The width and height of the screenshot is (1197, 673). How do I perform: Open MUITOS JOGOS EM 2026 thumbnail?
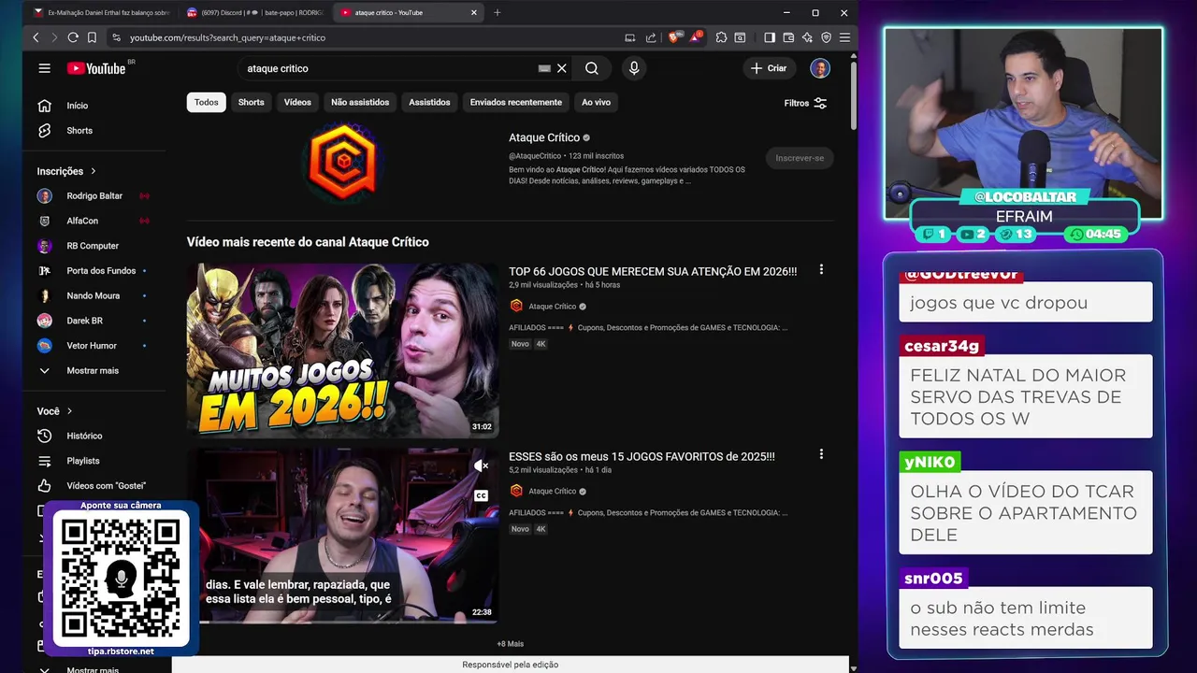point(342,350)
